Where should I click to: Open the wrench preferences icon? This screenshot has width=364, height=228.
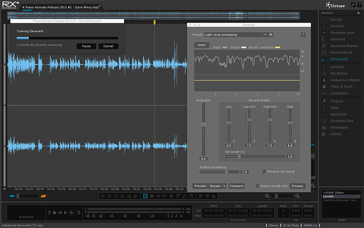pos(353,5)
